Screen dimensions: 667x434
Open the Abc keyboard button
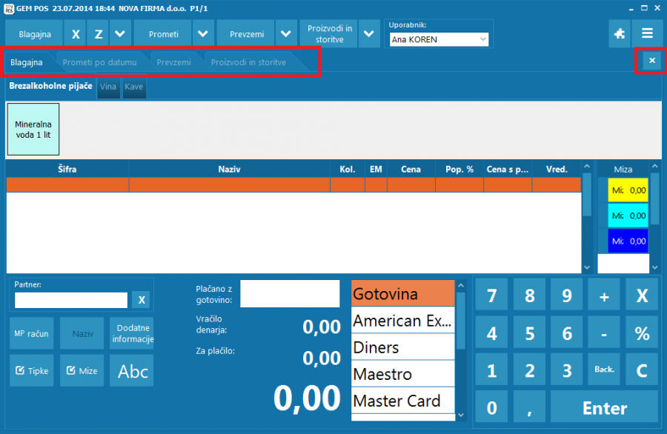click(133, 371)
